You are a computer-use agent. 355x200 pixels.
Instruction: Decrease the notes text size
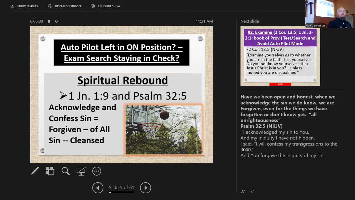point(252,192)
